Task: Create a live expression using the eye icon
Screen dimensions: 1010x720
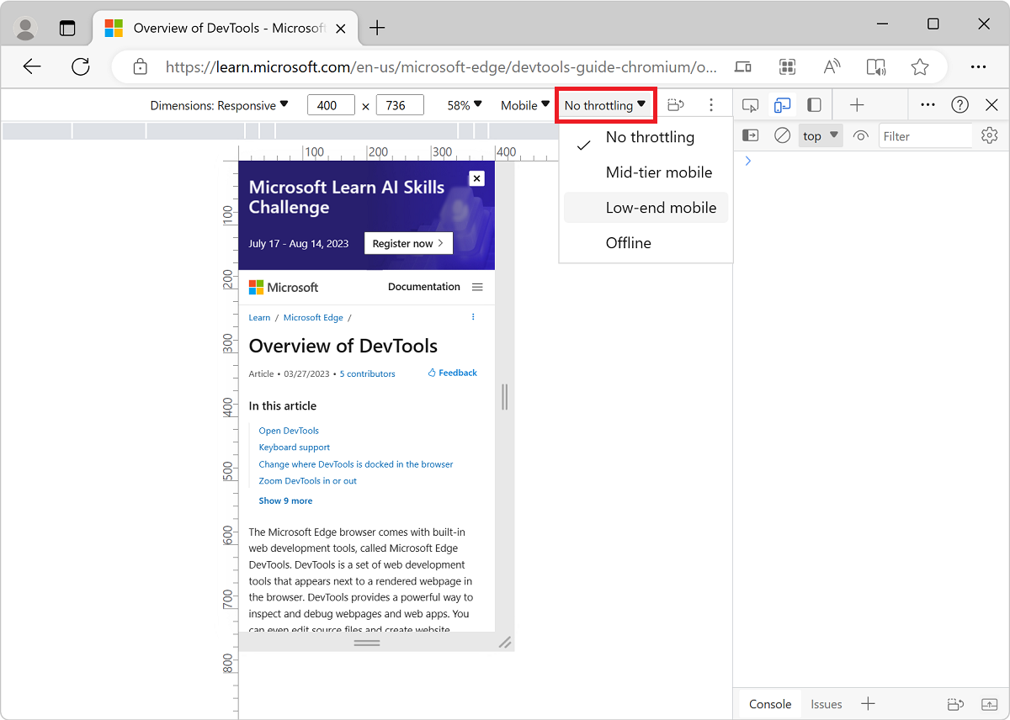Action: [x=860, y=135]
